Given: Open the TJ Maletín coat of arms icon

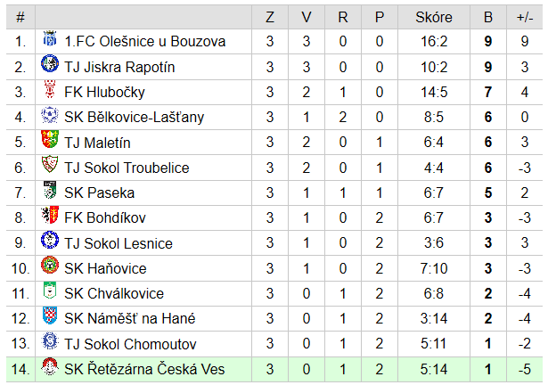Looking at the screenshot, I should tap(50, 139).
